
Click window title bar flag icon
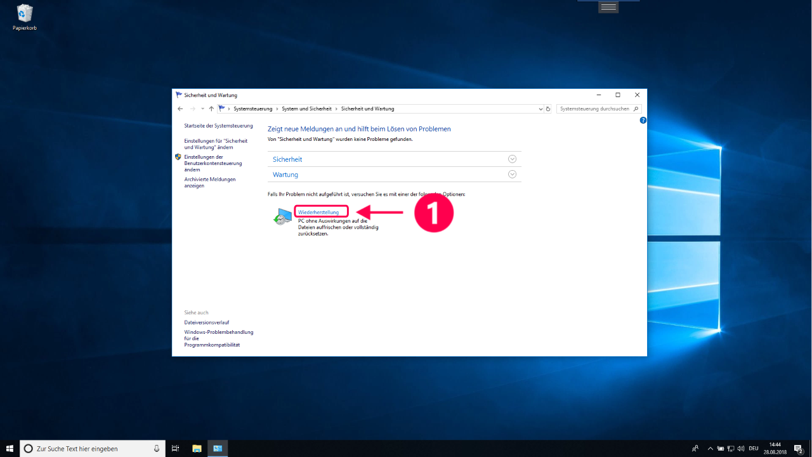pyautogui.click(x=179, y=95)
